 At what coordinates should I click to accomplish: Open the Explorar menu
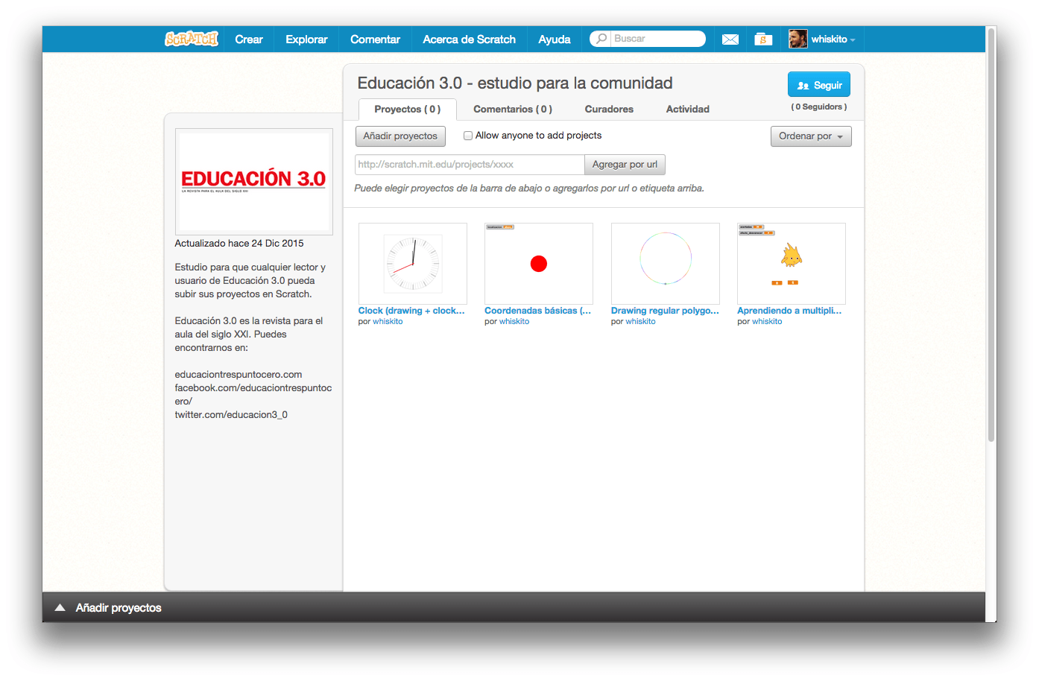click(x=306, y=39)
